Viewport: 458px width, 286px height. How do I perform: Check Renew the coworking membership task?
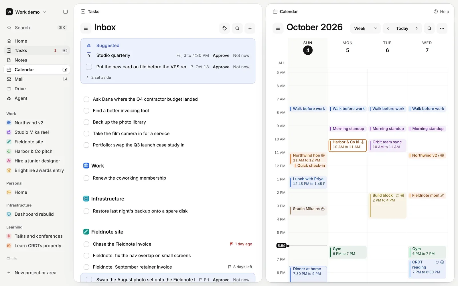[86, 178]
